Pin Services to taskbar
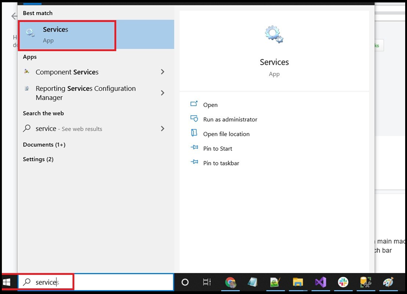This screenshot has height=294, width=407. pyautogui.click(x=221, y=163)
